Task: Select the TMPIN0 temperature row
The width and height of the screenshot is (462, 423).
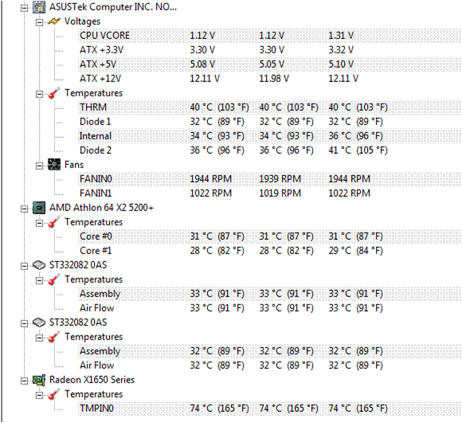Action: [269, 409]
